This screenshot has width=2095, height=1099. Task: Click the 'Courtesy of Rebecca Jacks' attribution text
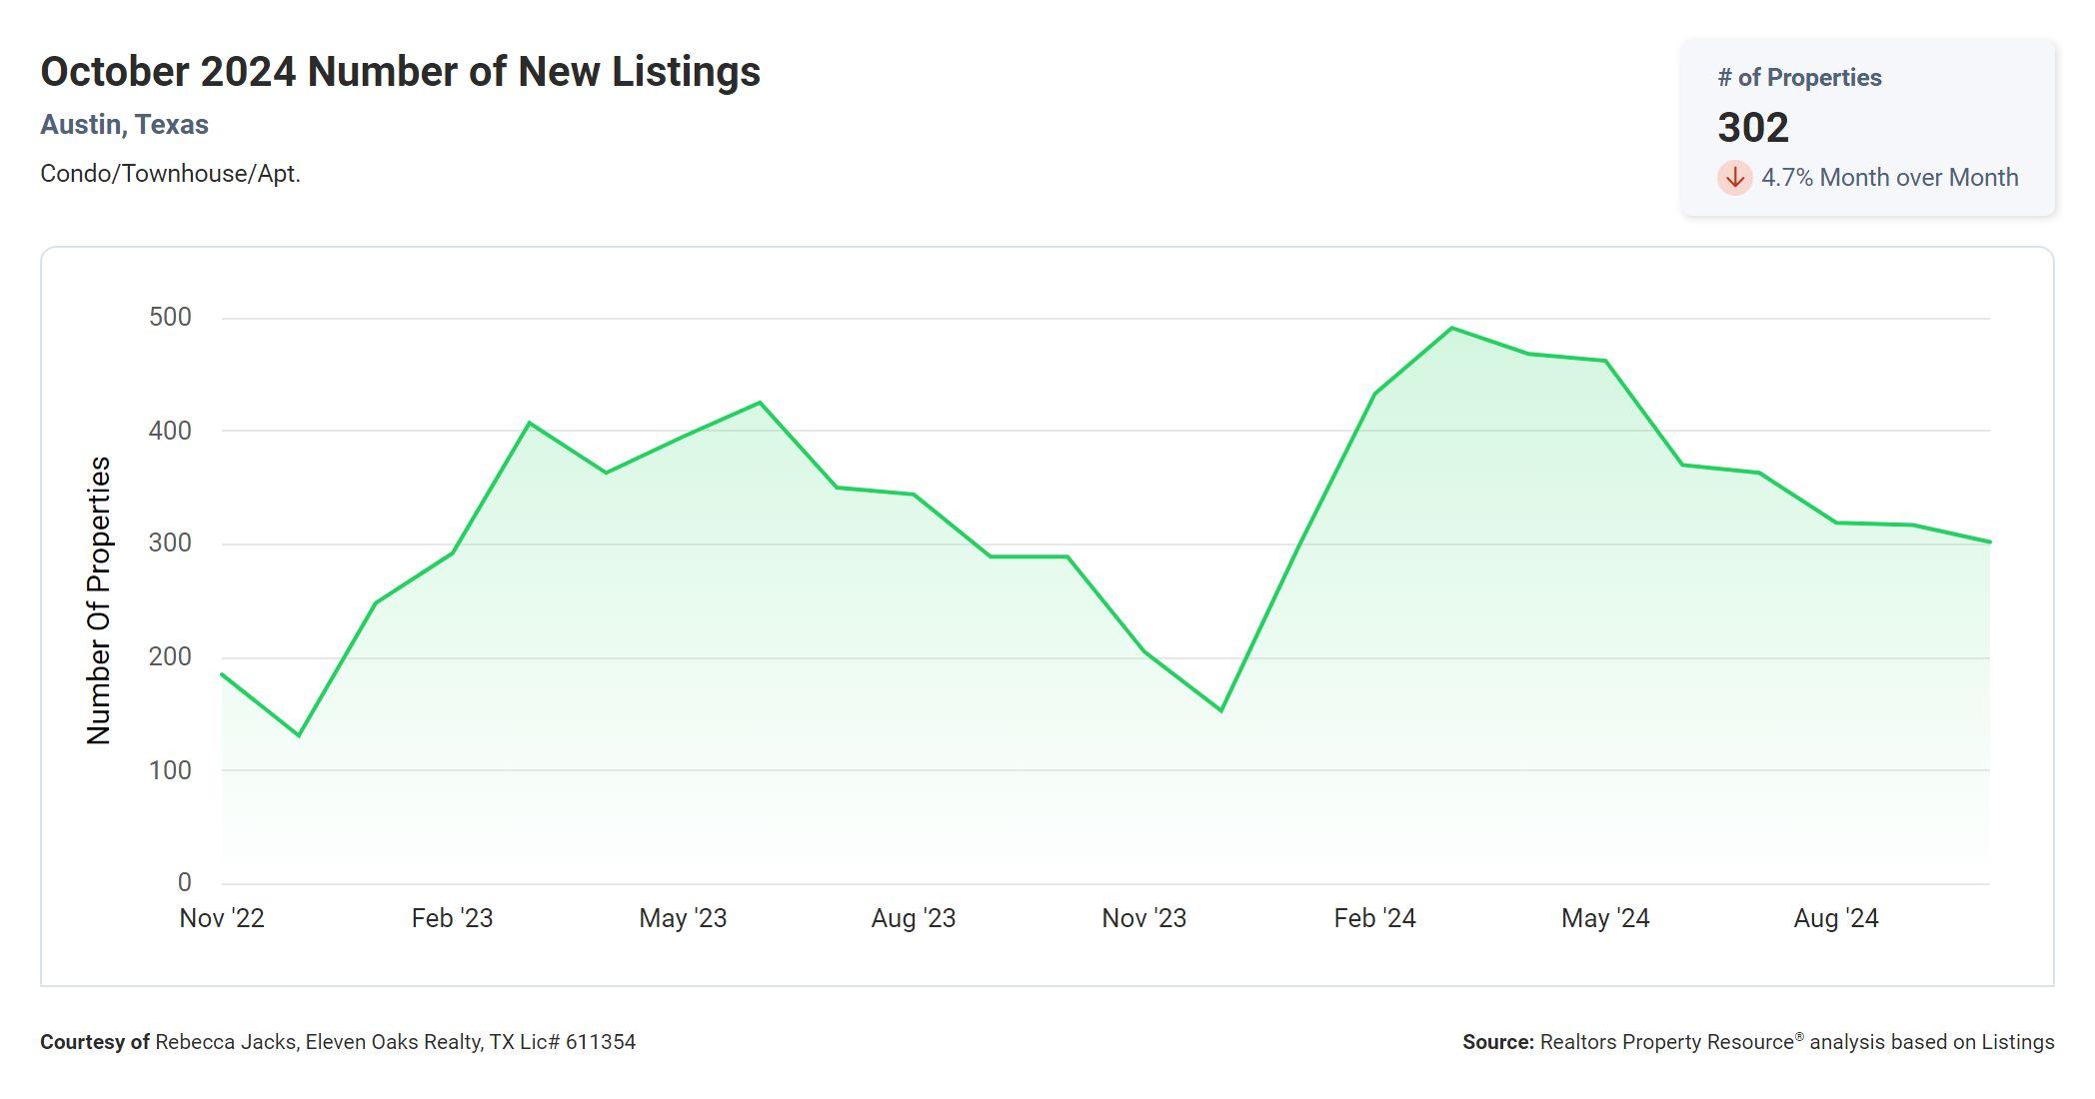[338, 1042]
